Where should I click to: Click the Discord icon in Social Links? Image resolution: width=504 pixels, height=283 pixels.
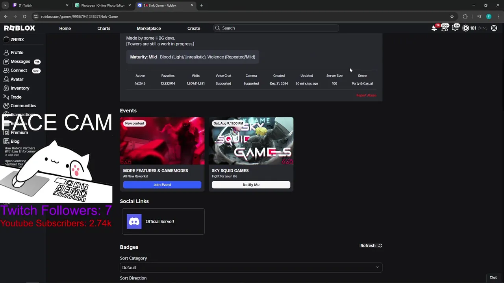pos(134,221)
